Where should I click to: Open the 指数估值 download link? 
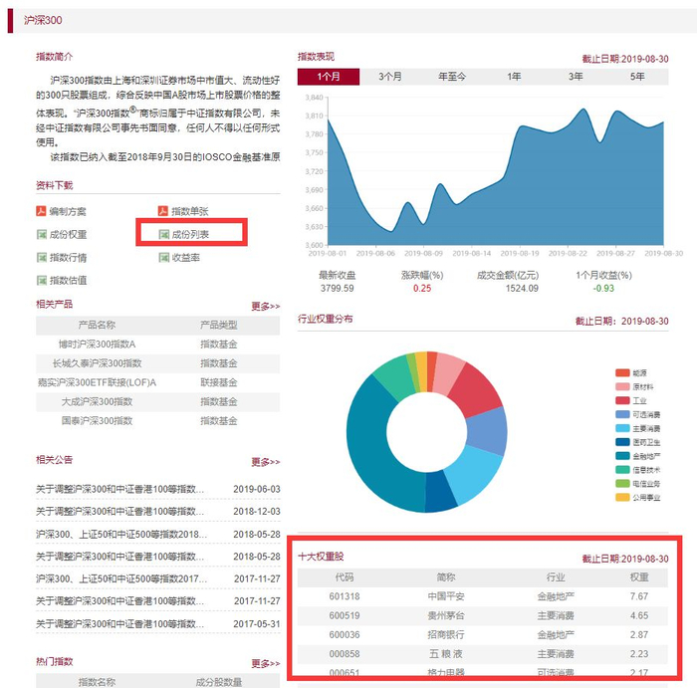point(68,280)
